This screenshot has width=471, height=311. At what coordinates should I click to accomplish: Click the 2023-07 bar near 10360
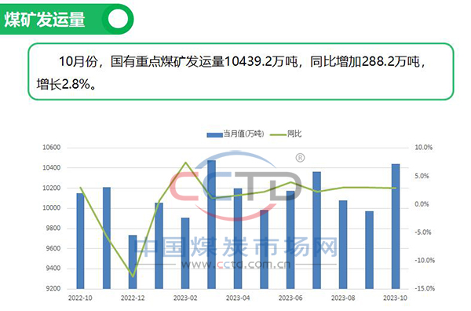click(x=316, y=230)
